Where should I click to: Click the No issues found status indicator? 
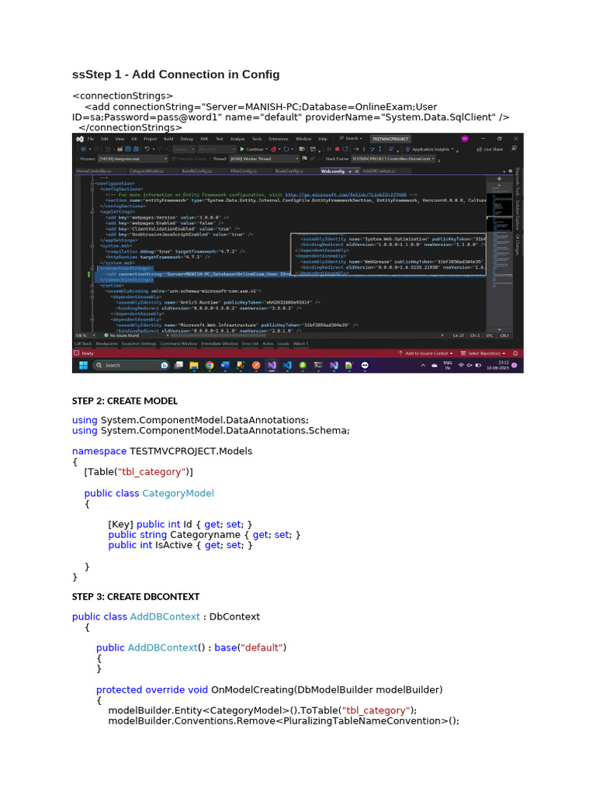coord(122,335)
